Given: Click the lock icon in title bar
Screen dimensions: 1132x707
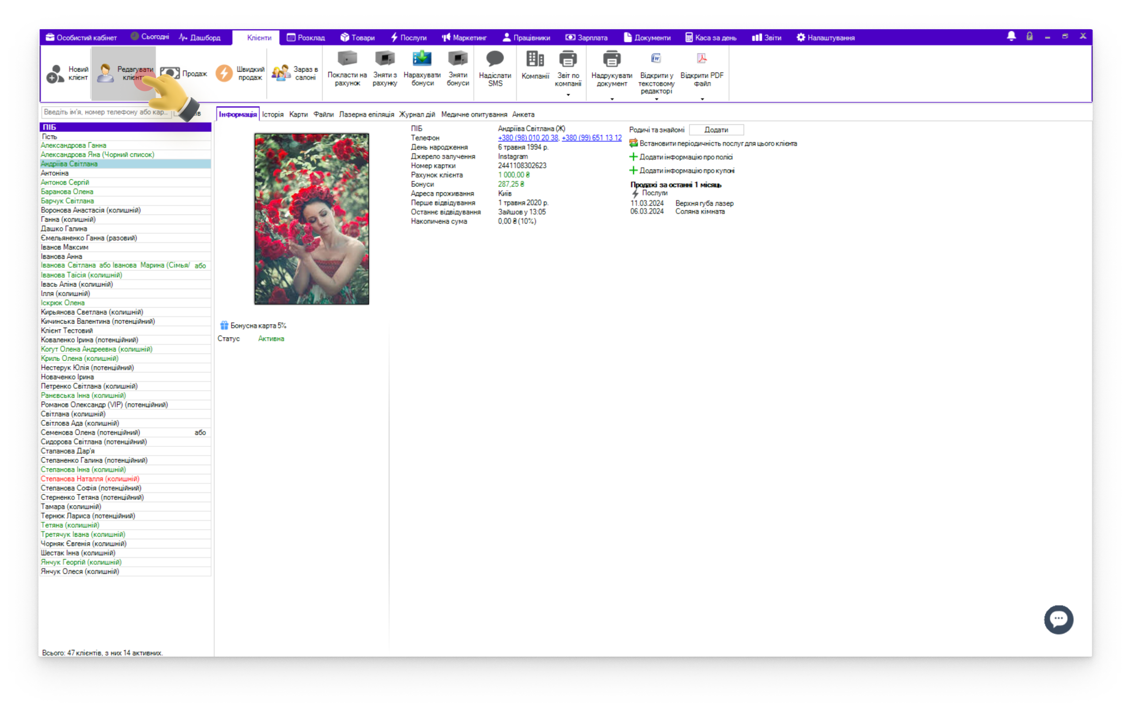Looking at the screenshot, I should tap(1029, 37).
